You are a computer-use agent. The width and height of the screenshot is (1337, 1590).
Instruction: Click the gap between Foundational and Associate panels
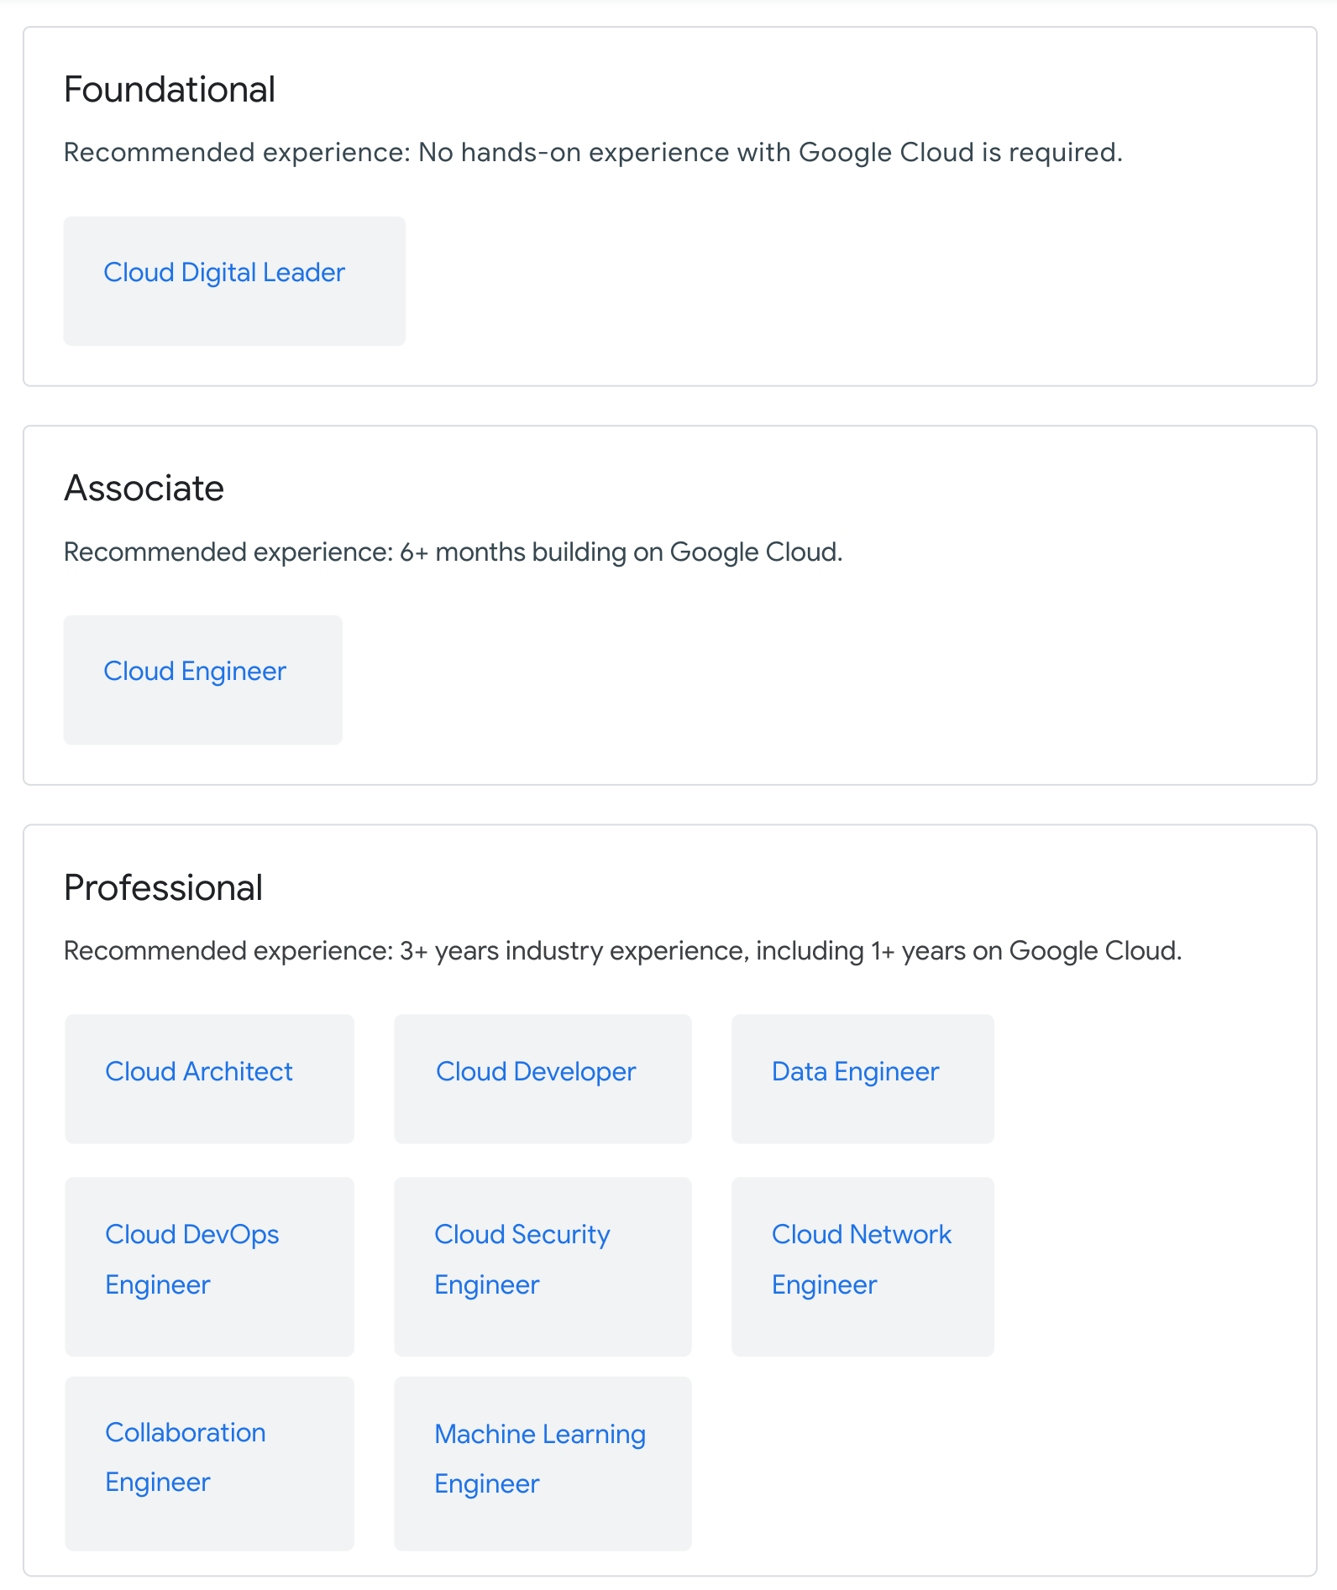[x=669, y=406]
